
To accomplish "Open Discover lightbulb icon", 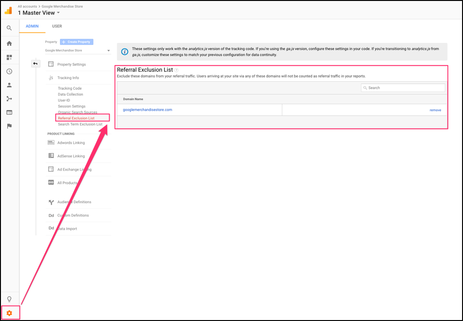I will pyautogui.click(x=9, y=299).
